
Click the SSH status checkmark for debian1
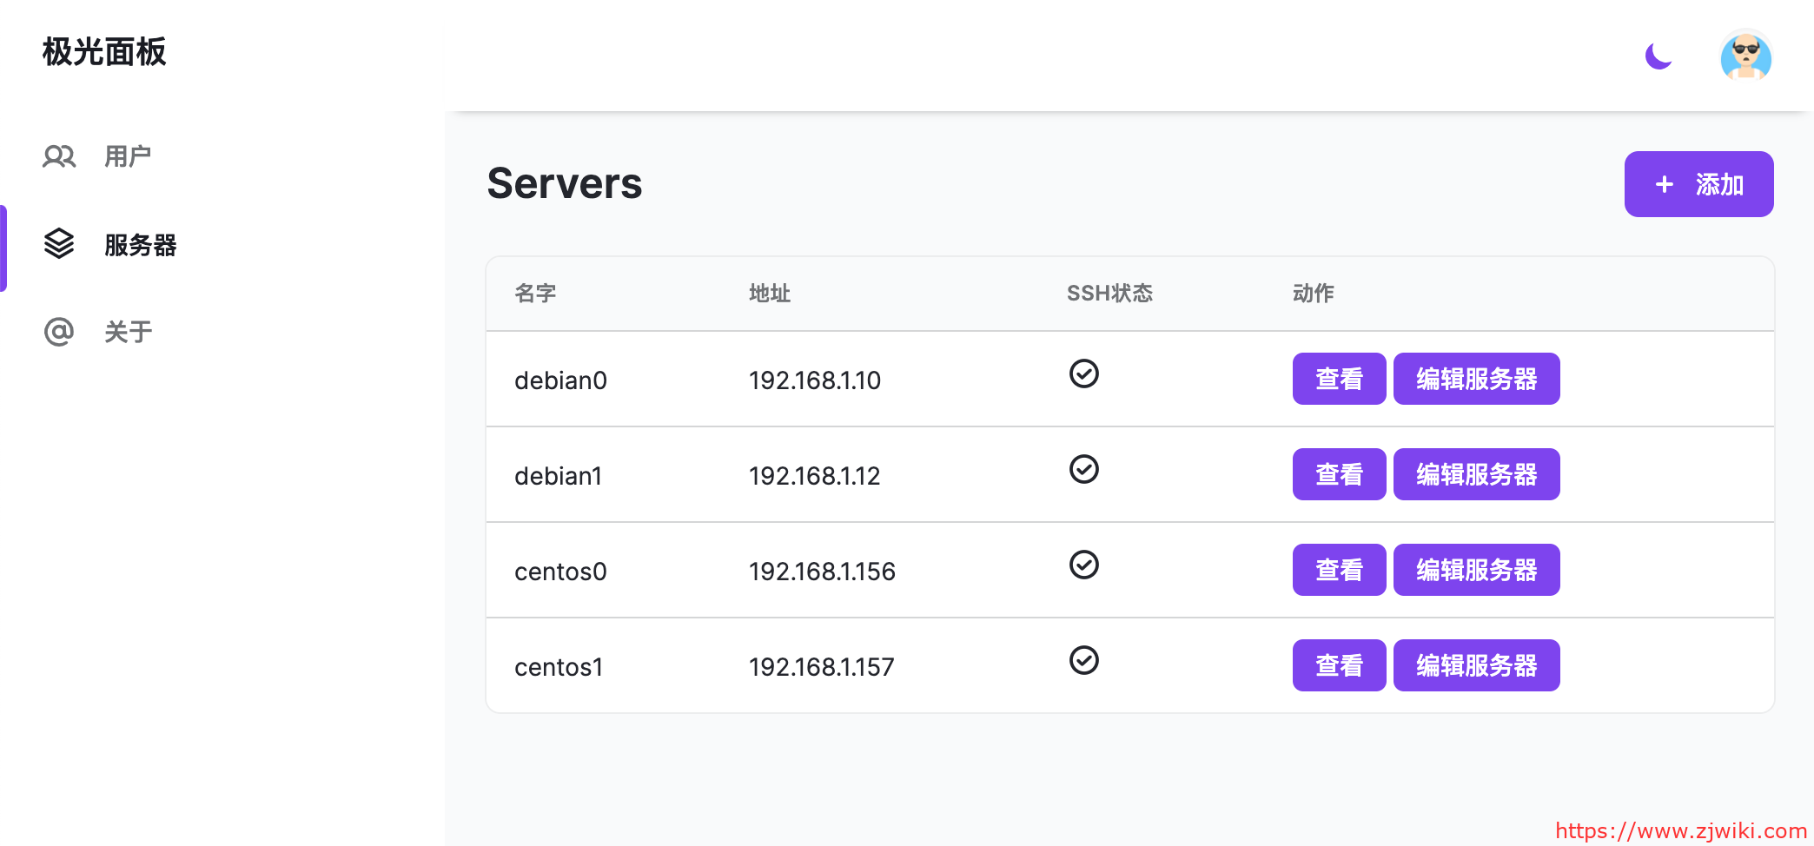tap(1083, 469)
